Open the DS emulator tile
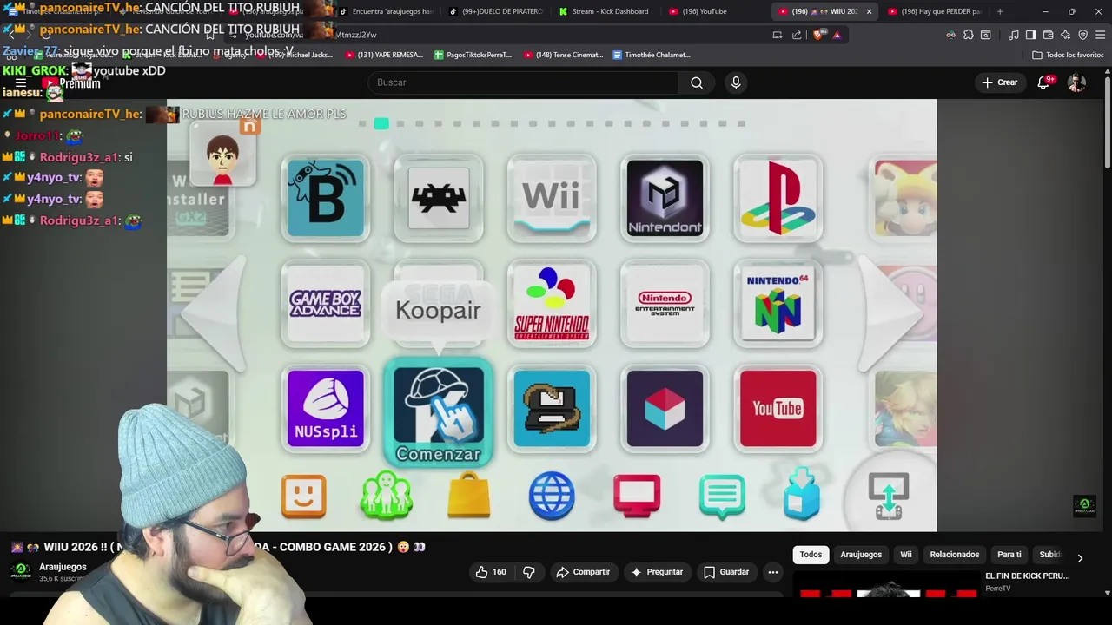Screen dimensions: 1112x625 pyautogui.click(x=552, y=409)
